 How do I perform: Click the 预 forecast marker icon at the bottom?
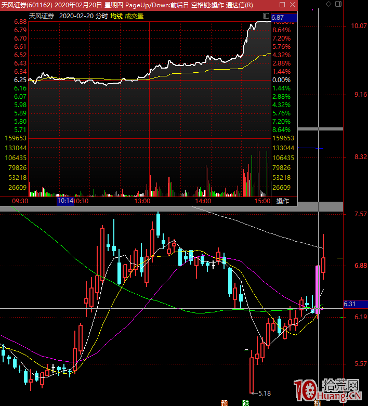tap(224, 403)
